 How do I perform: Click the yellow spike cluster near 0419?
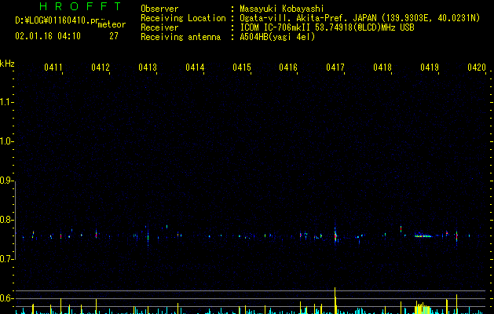tap(423, 308)
